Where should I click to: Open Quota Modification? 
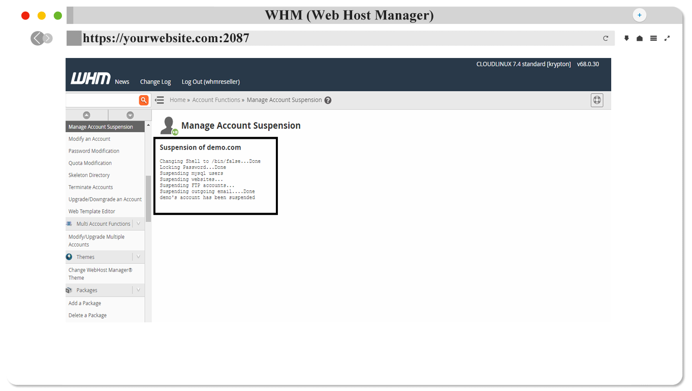pos(90,163)
